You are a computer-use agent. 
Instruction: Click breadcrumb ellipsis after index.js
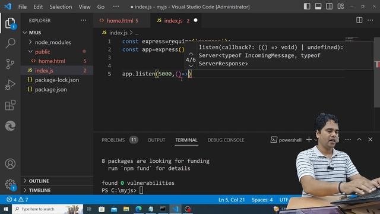tap(137, 33)
